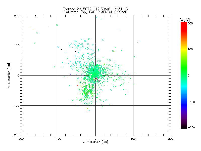Click the x-axis tick label '200' below the plot

[171, 139]
